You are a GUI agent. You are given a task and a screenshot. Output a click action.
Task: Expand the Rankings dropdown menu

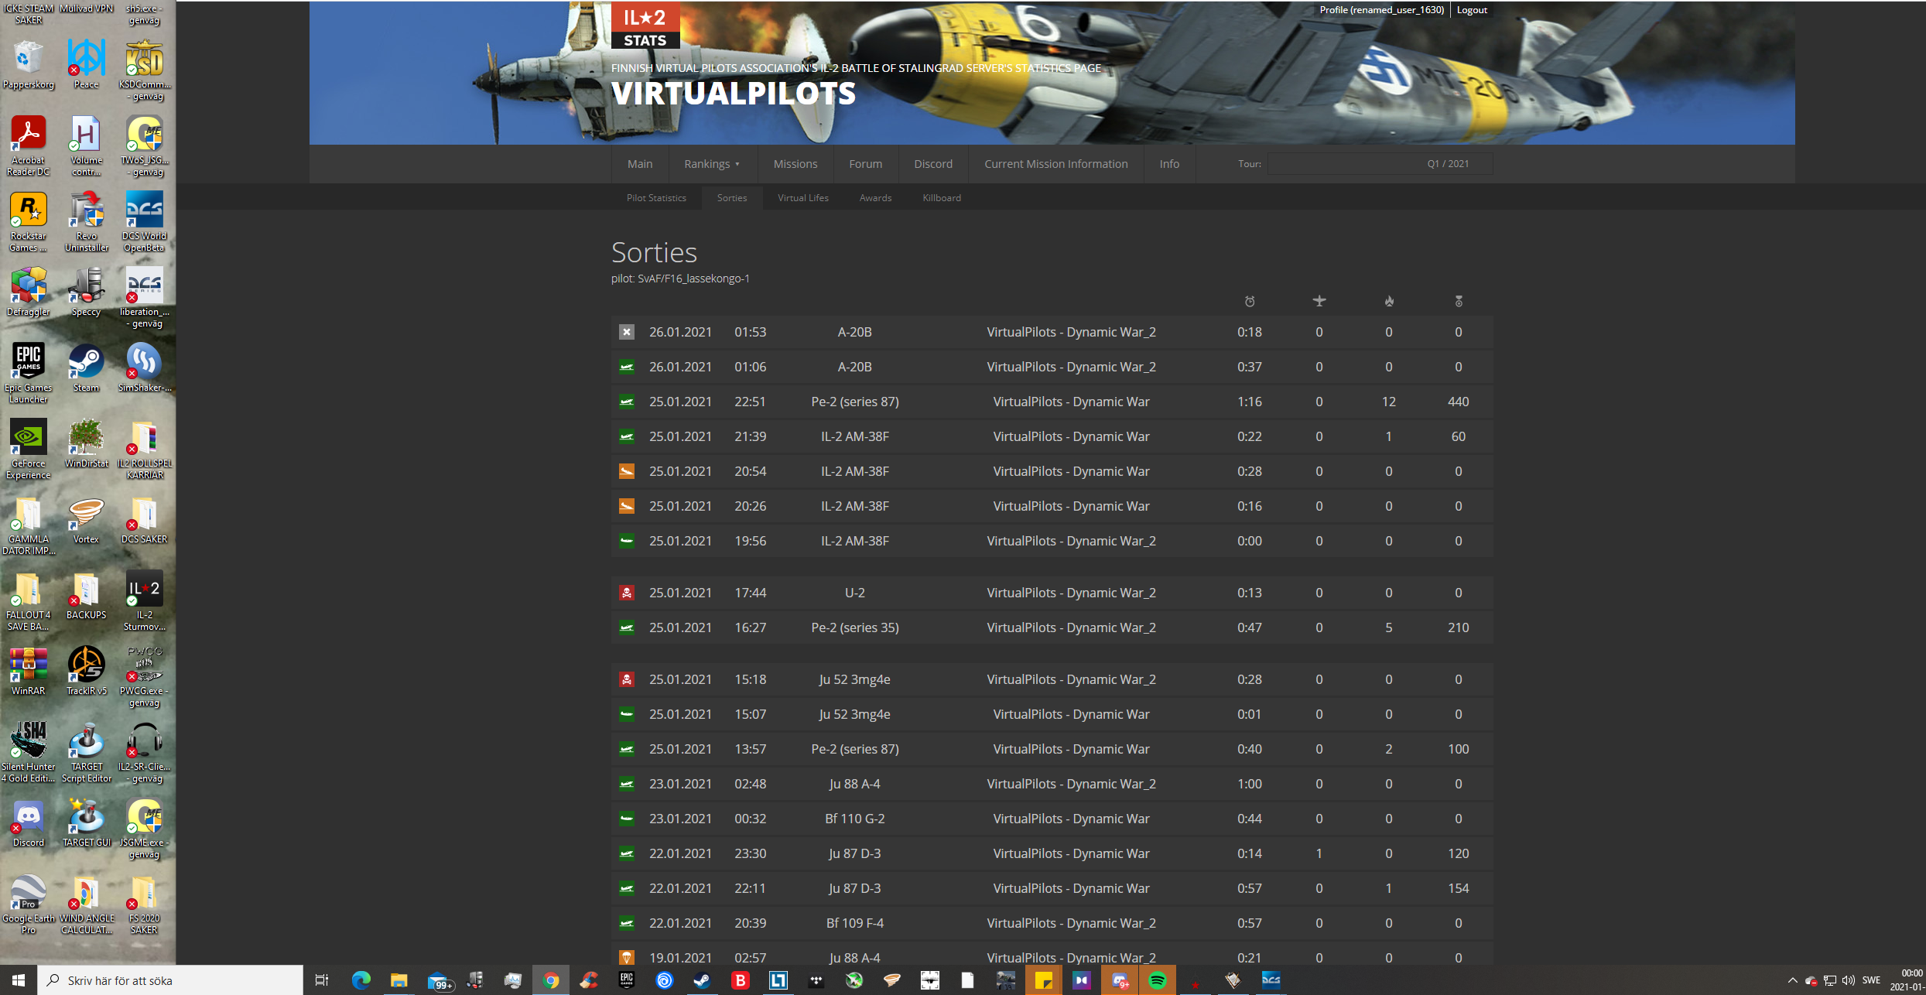712,164
